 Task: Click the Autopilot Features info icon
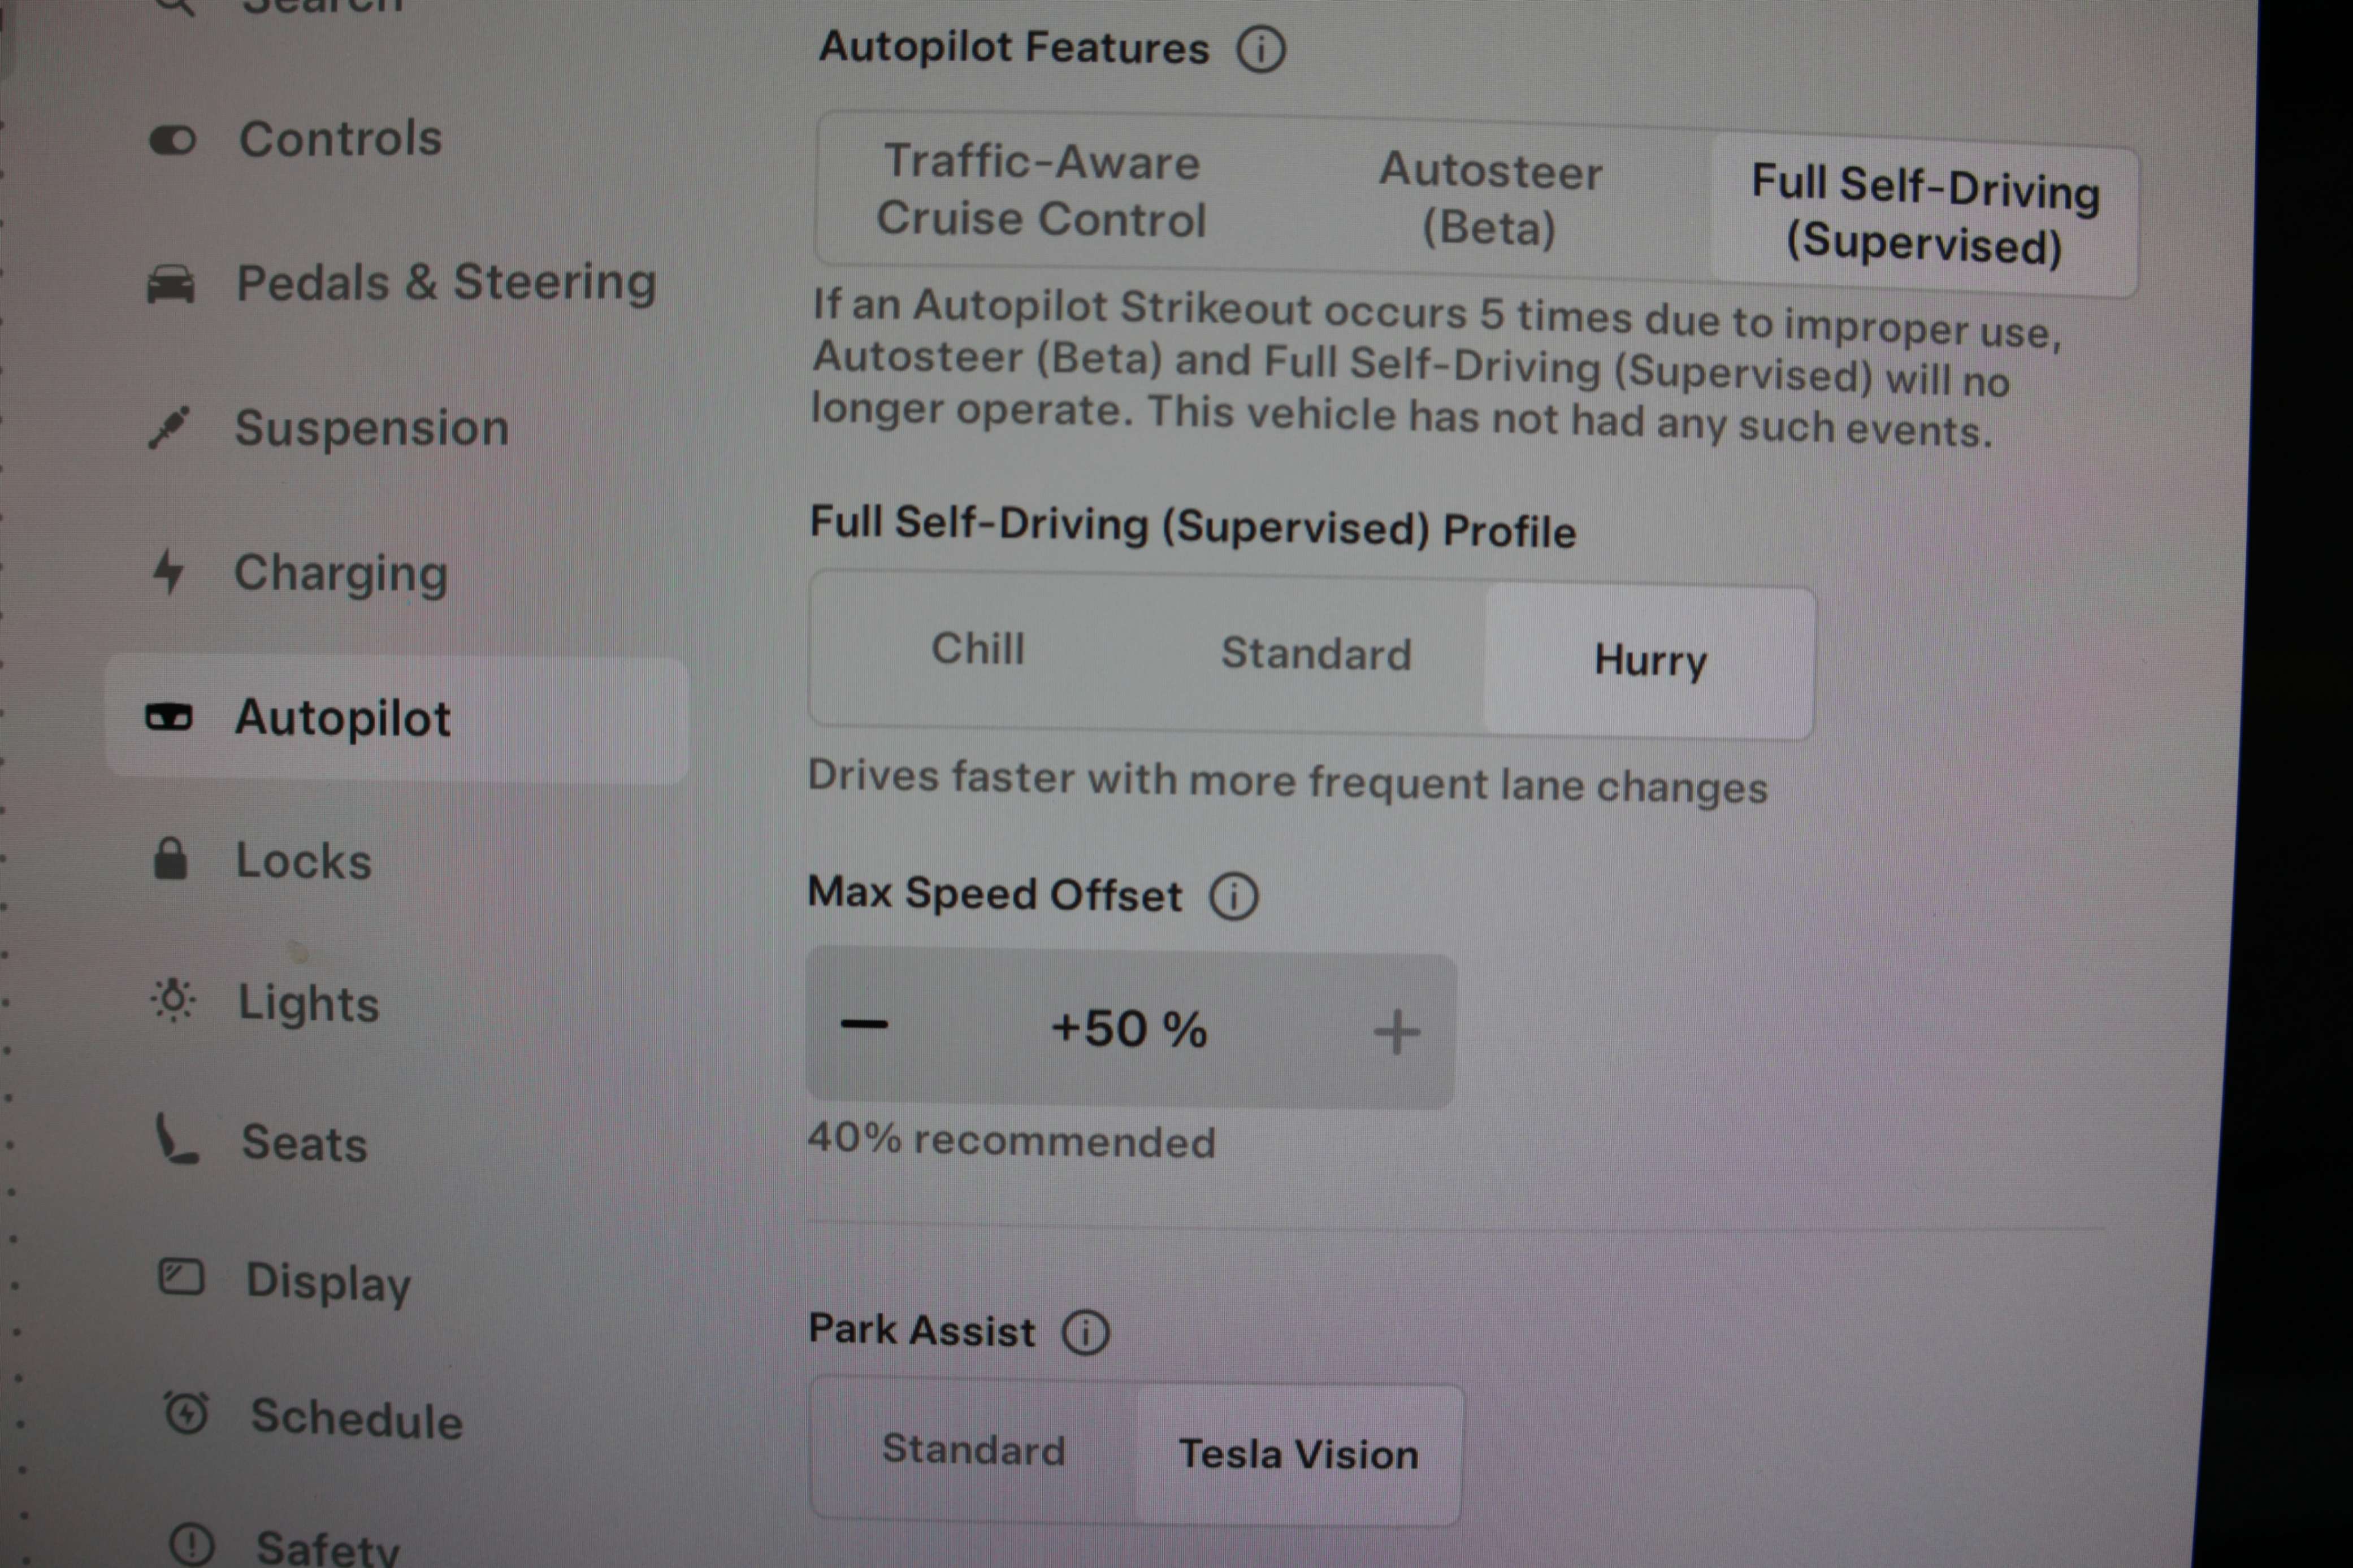1261,49
